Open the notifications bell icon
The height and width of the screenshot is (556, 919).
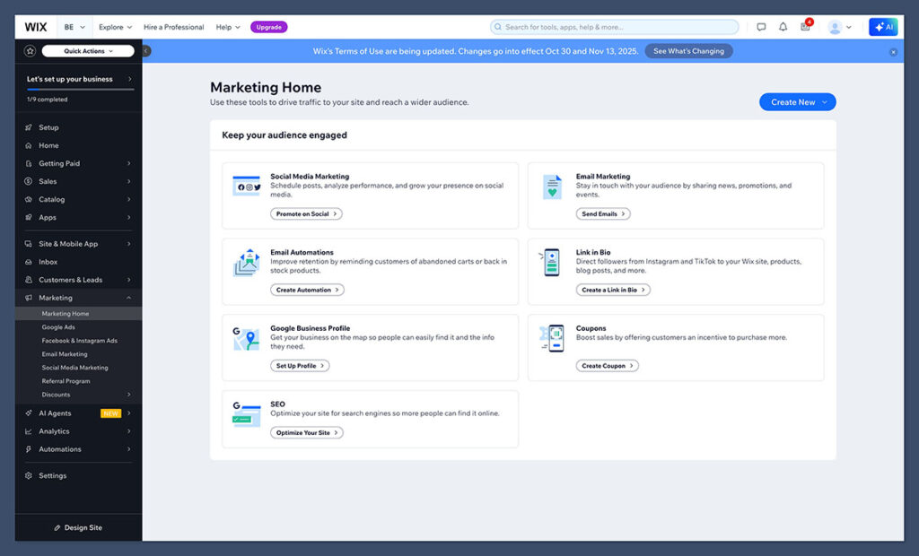tap(781, 27)
